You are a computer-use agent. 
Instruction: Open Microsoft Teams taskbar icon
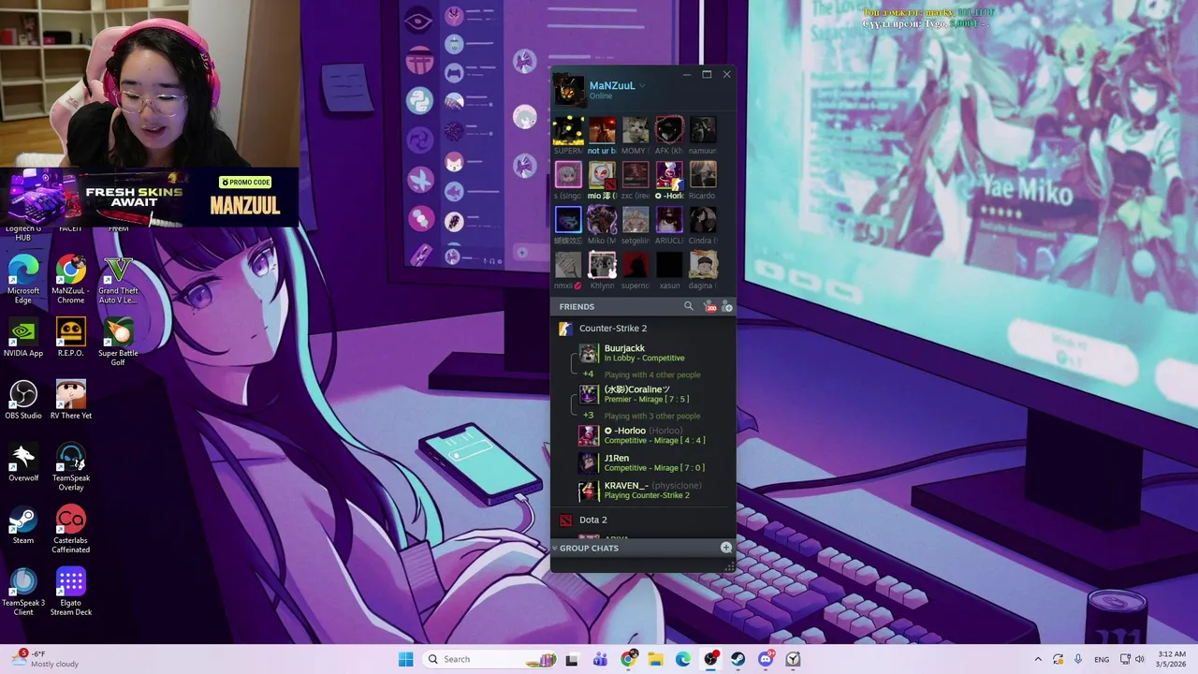pos(600,659)
